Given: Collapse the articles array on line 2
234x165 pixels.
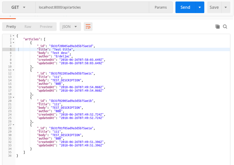Looking at the screenshot, I should 13,39.
